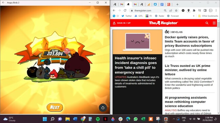
Task: Click the replay level circular arrow icon
Action: click(103, 108)
